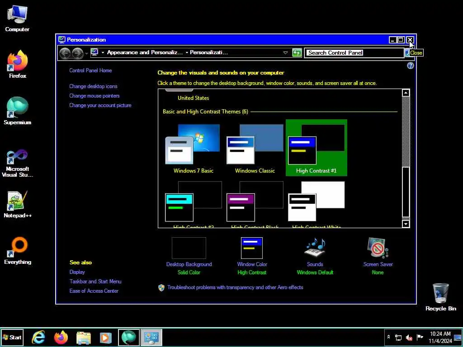This screenshot has height=347, width=463.
Task: Switch to Supermium on the taskbar
Action: pos(129,337)
